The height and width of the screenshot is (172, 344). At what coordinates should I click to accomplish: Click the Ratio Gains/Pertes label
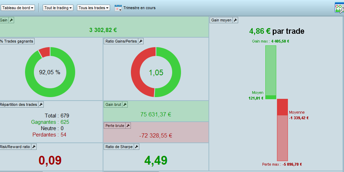tap(121, 42)
